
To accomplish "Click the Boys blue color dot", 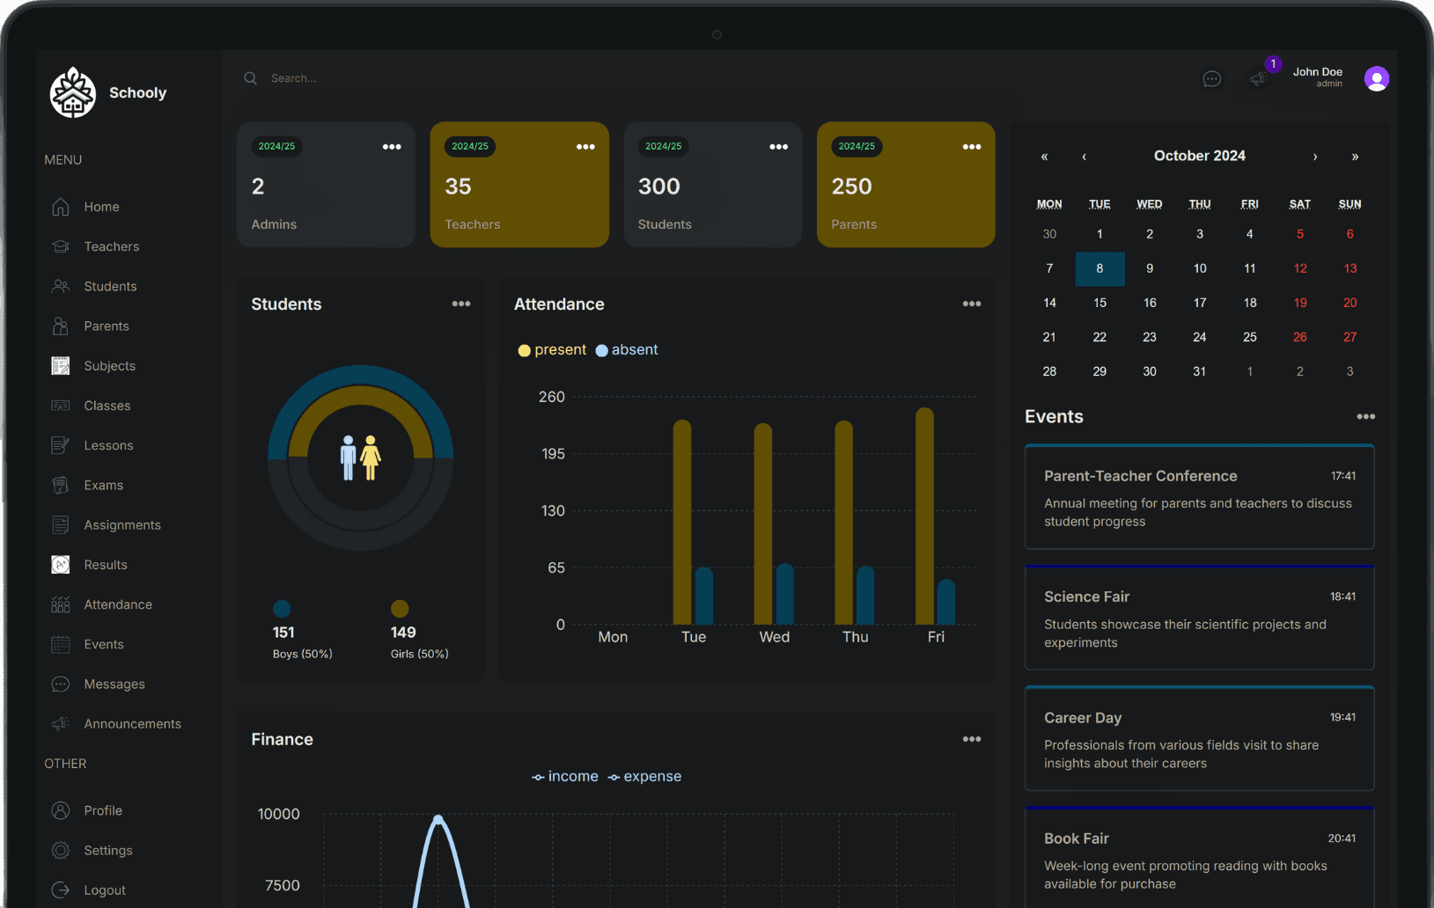I will pos(282,609).
